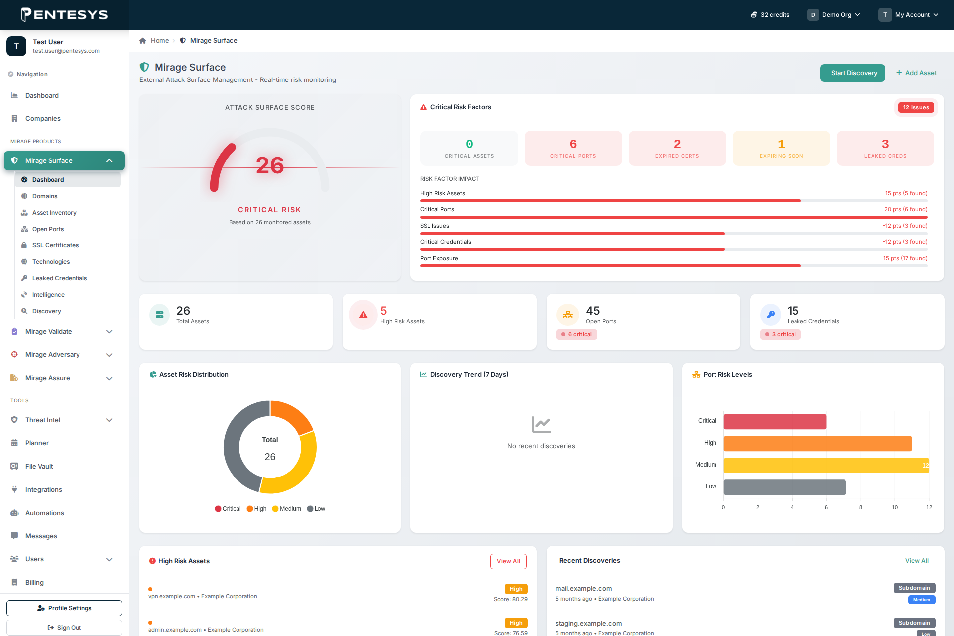Click the mail.example.com discovery entry
The height and width of the screenshot is (636, 954).
point(745,593)
